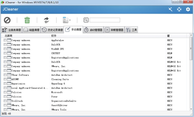
Task: Check the Policies Power row checkbox
Action: (5, 97)
